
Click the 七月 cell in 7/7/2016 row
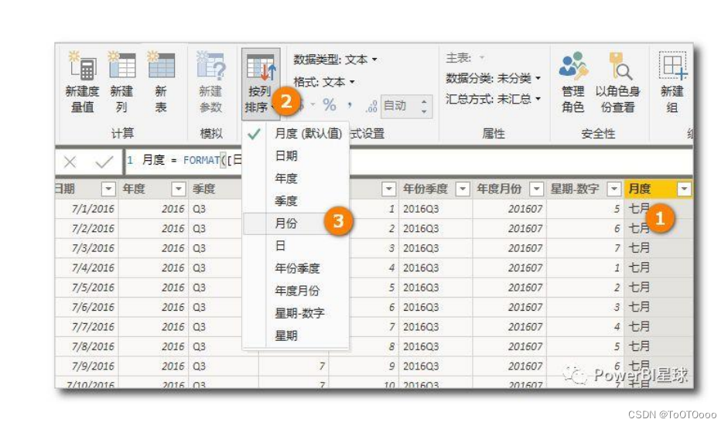coord(658,327)
